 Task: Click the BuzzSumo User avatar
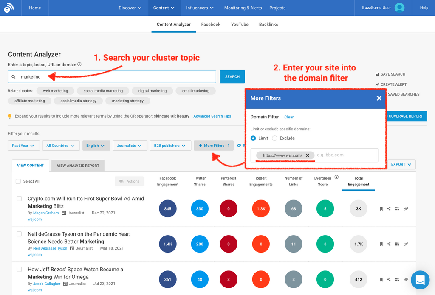pos(399,8)
